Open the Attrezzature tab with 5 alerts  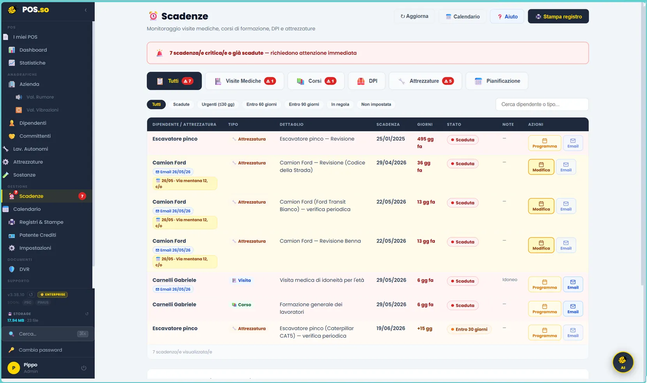425,81
